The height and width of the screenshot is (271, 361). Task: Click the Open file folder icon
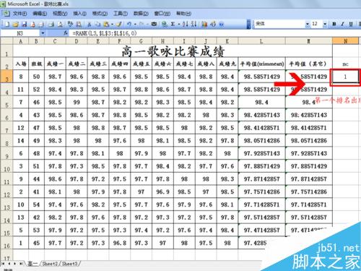16,24
